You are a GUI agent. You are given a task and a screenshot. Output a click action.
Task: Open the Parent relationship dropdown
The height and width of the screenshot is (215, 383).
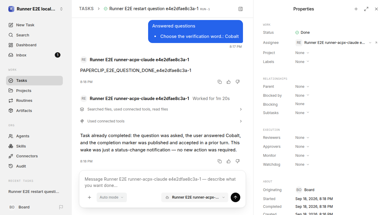coord(302,87)
